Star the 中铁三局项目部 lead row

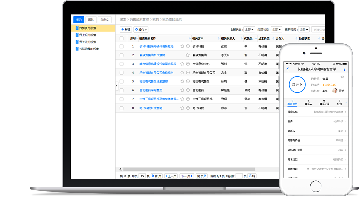coord(182,99)
